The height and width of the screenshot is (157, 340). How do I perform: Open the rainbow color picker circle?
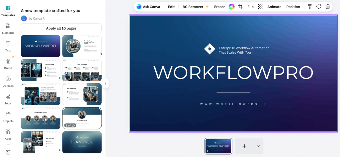tap(231, 7)
